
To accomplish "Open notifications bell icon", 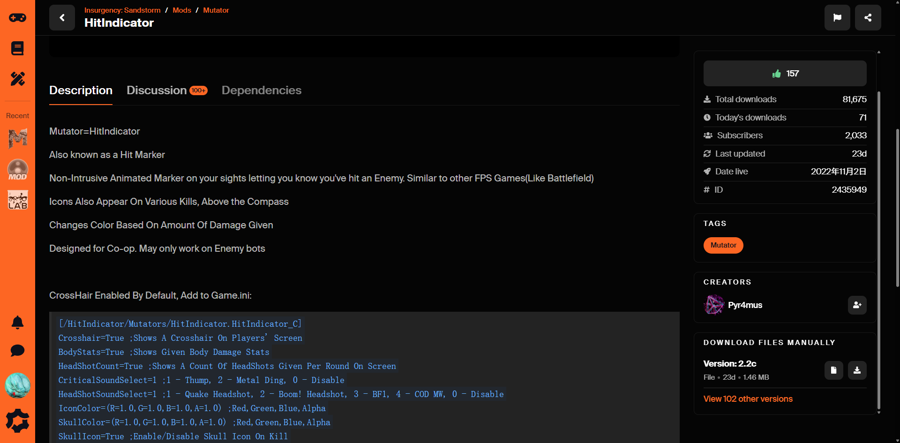I will 17,323.
